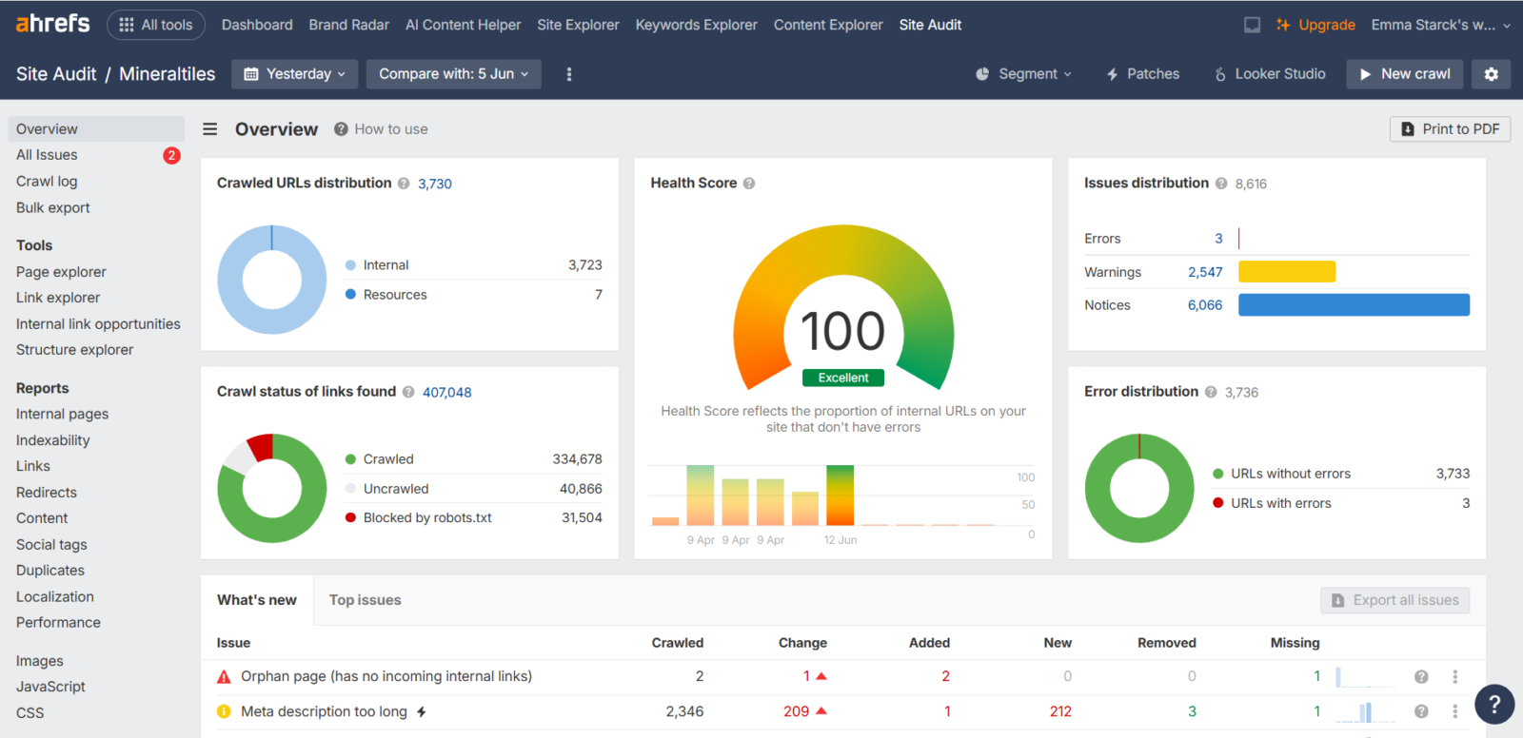Click the Warnings count 2,547
This screenshot has width=1523, height=738.
tap(1205, 272)
